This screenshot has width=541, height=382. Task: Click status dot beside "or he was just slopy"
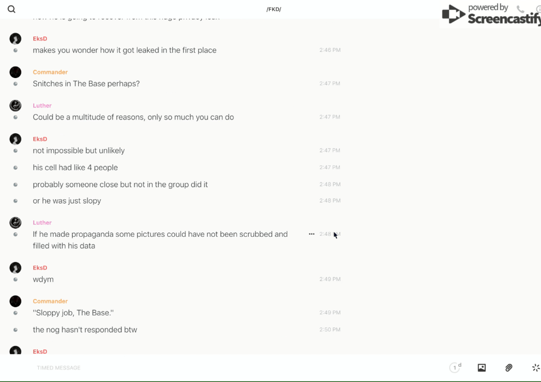pos(15,201)
